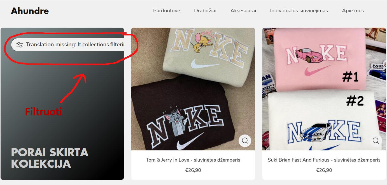Navigate to Aksesuarai

243,11
